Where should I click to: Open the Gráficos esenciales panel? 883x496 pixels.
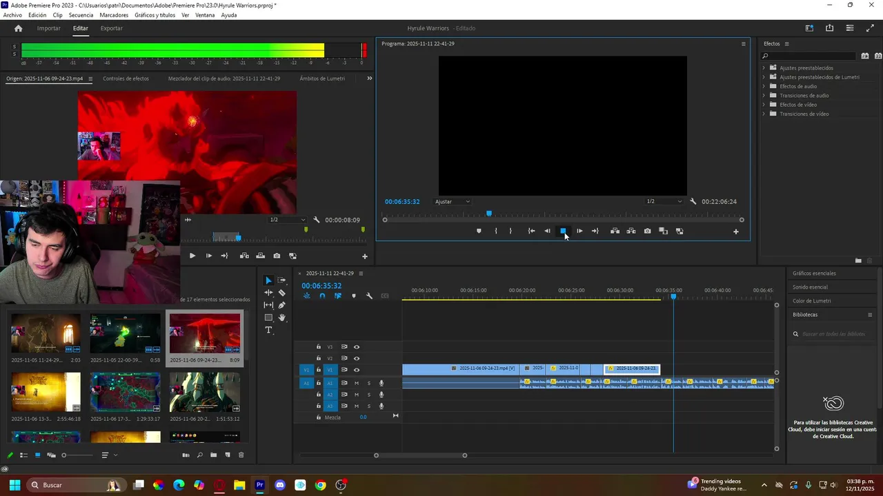pyautogui.click(x=814, y=273)
